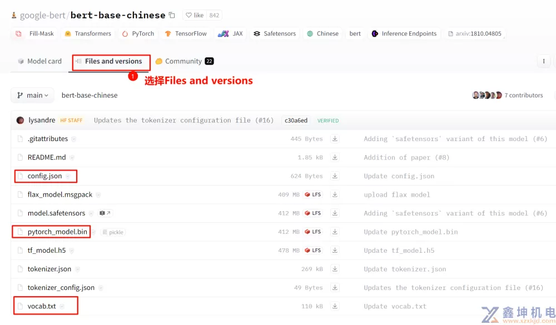Image resolution: width=556 pixels, height=325 pixels.
Task: Click the LFS badge on tf_model.h5 row
Action: [312, 251]
